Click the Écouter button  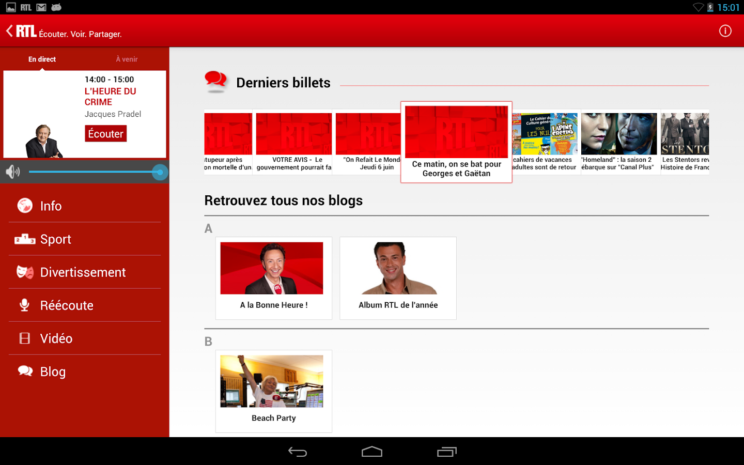(105, 134)
